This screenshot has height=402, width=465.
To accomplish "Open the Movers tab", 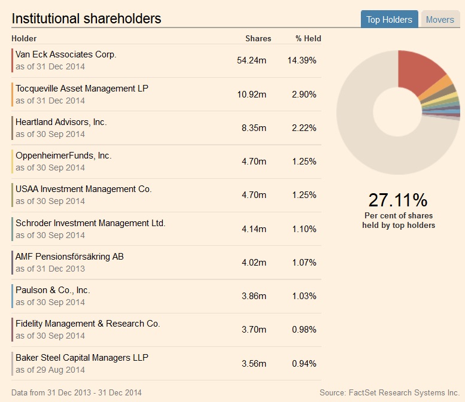I will point(440,20).
